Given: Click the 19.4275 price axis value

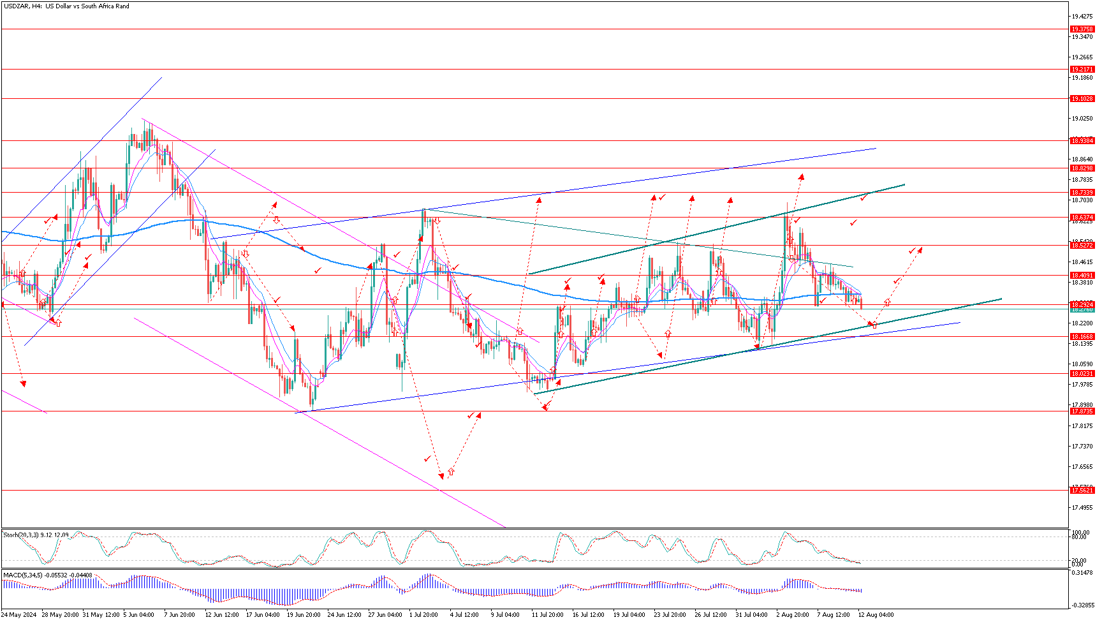Looking at the screenshot, I should (1082, 17).
